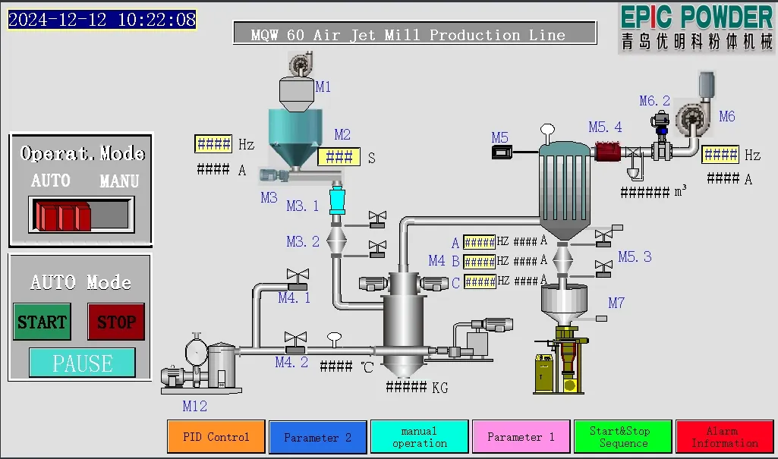The width and height of the screenshot is (778, 459).
Task: Select the M1 feed hopper icon
Action: [x=296, y=91]
